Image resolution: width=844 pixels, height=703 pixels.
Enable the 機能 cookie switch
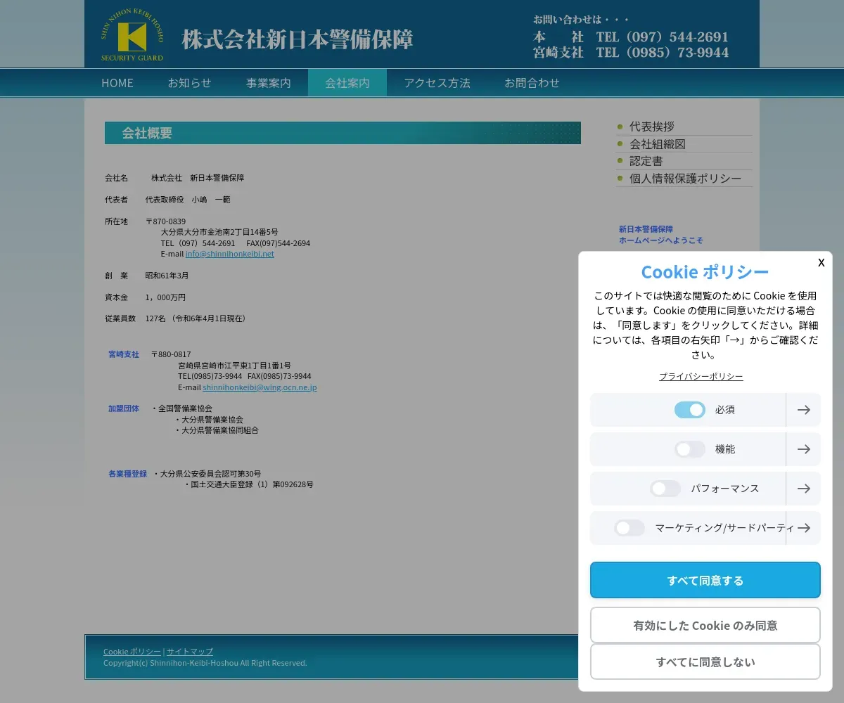pos(689,449)
